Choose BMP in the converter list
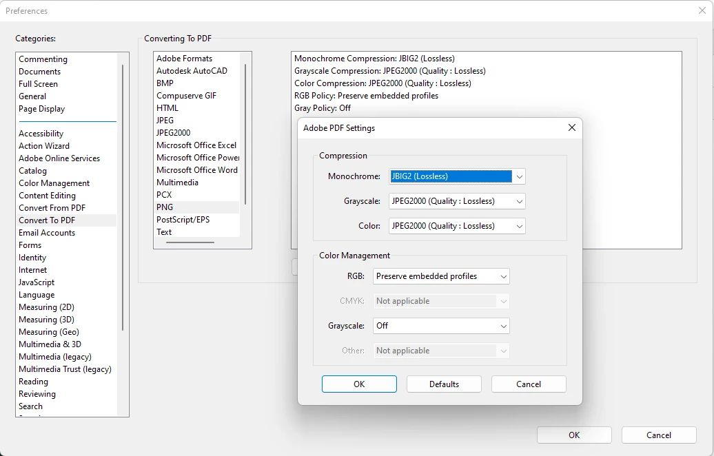The image size is (714, 456). pos(165,83)
